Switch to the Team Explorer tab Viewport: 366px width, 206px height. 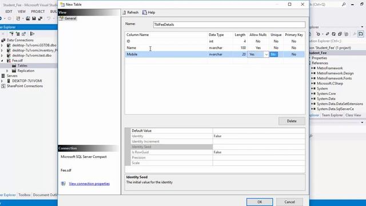(332, 115)
